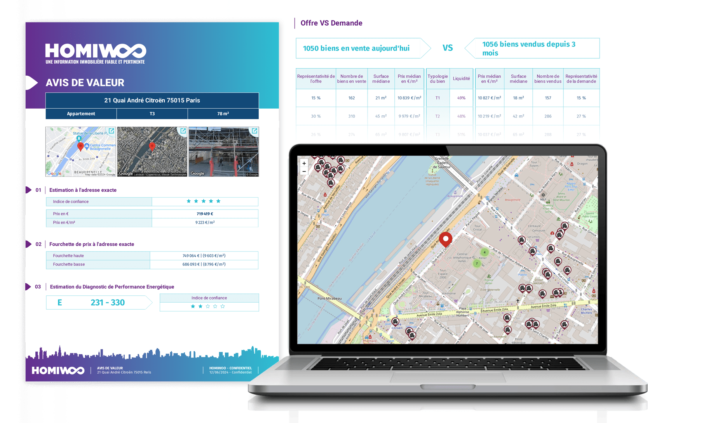The image size is (711, 423).
Task: Select the green cluster marker labeled 7
Action: [x=477, y=264]
